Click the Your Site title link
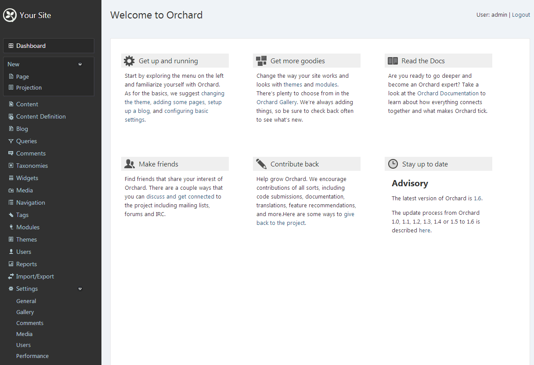 point(36,15)
